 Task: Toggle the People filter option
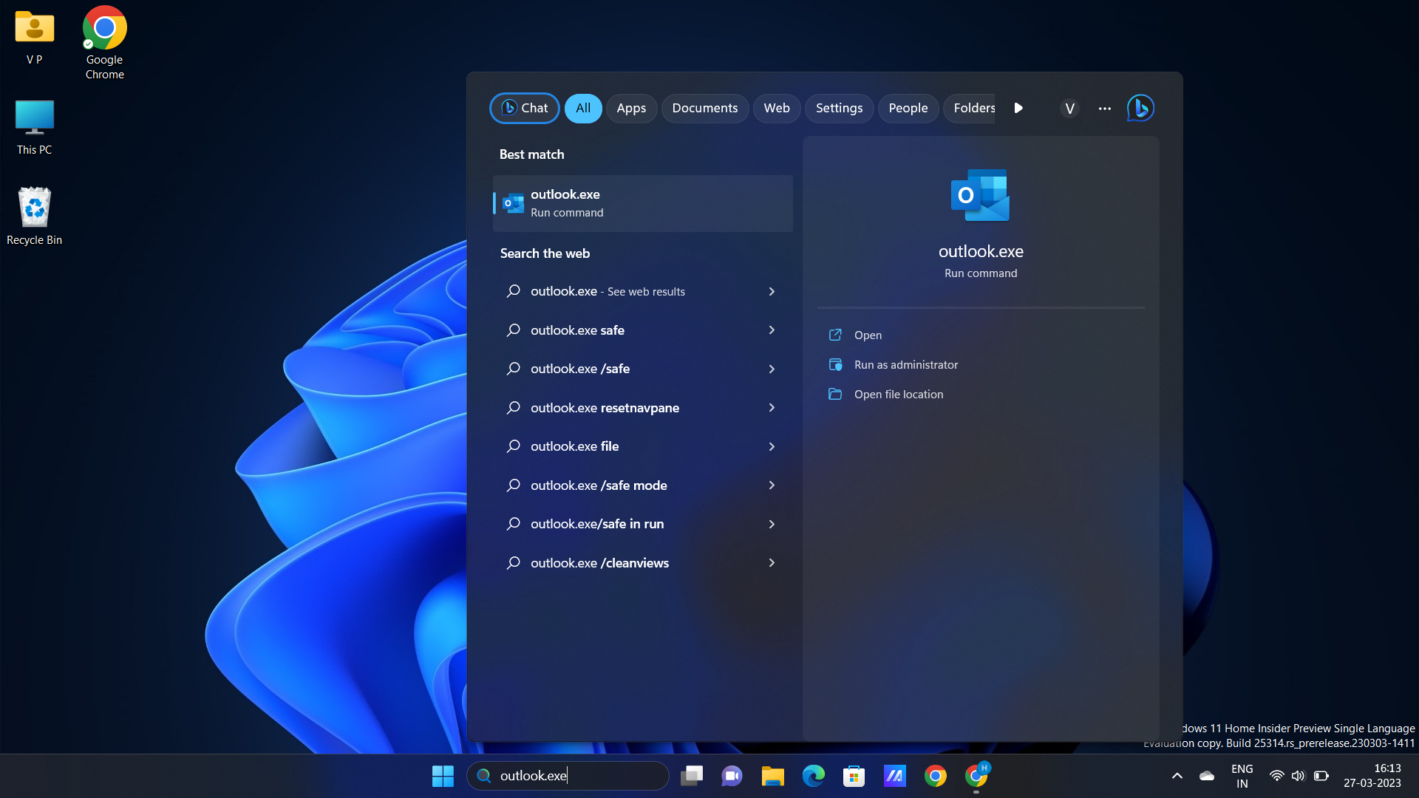pyautogui.click(x=908, y=108)
